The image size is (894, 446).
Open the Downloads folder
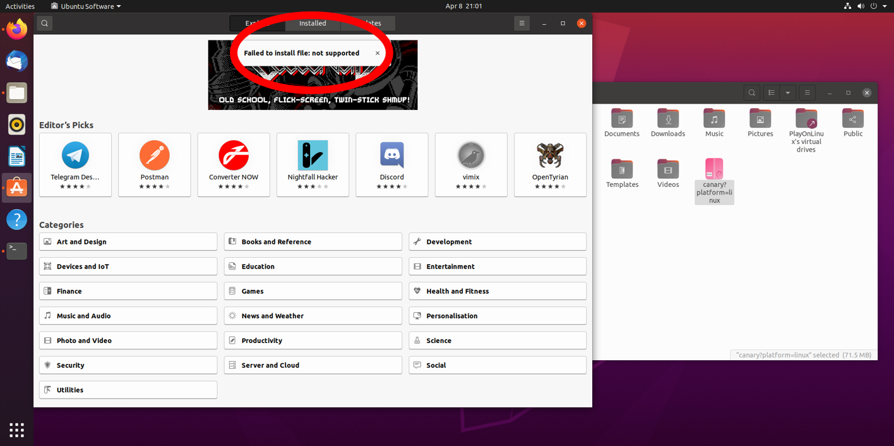coord(668,122)
